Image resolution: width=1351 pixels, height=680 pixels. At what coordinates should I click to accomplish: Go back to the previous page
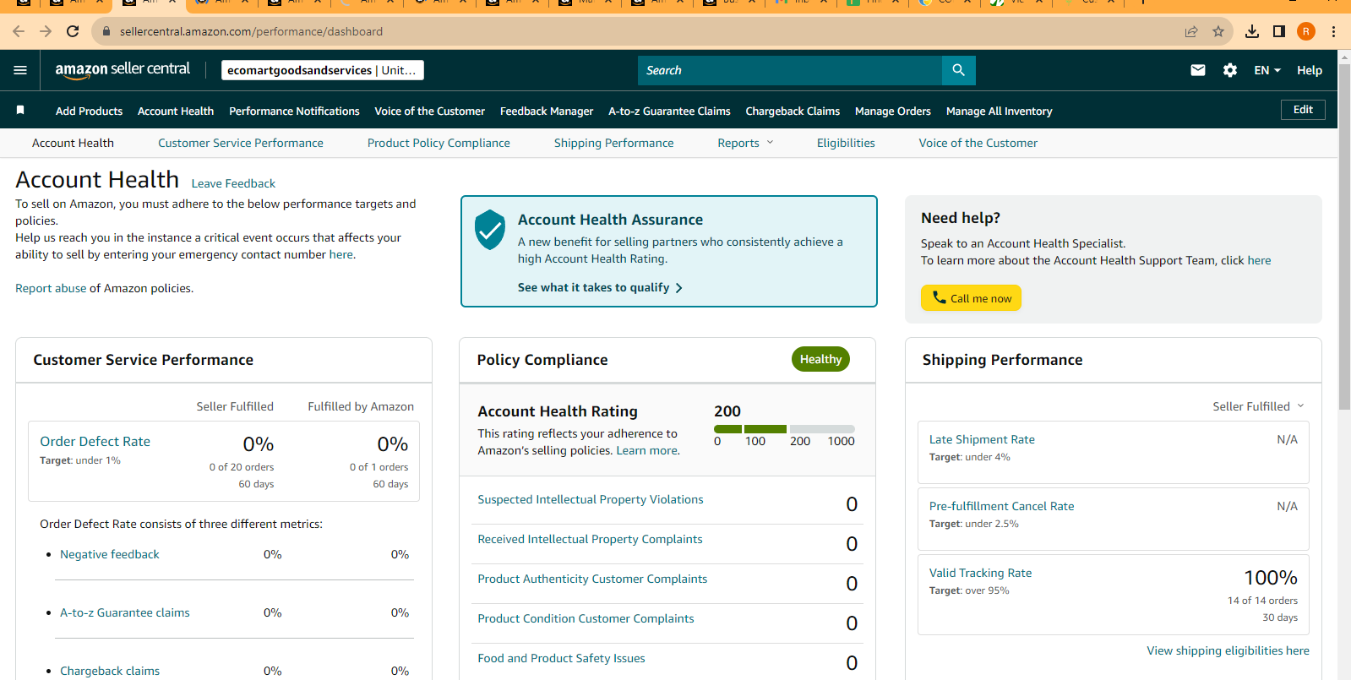[19, 31]
